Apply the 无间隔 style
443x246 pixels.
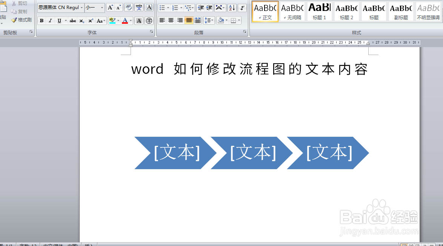[x=292, y=12]
